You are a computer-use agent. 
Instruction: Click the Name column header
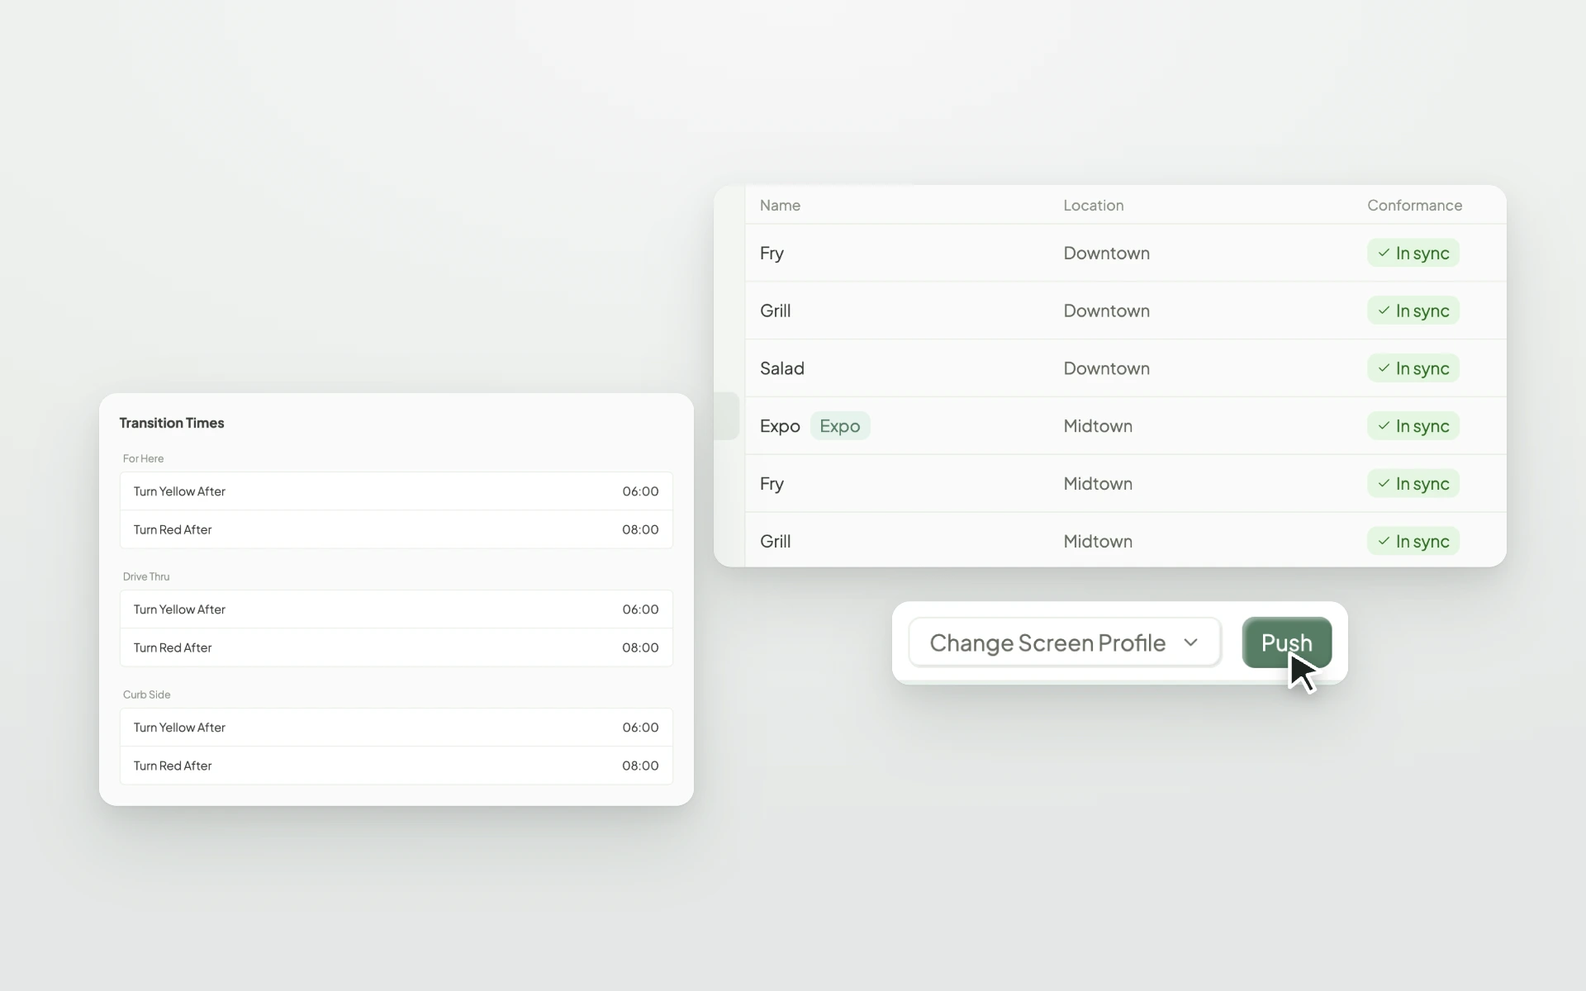(x=780, y=205)
